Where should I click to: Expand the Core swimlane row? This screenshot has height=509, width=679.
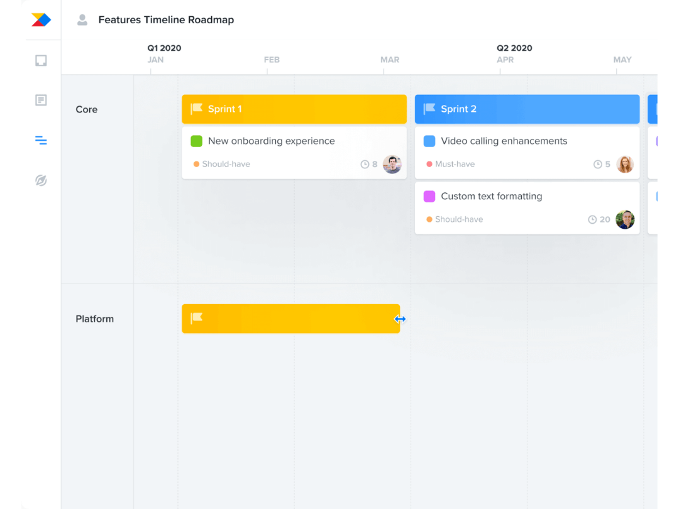point(86,109)
